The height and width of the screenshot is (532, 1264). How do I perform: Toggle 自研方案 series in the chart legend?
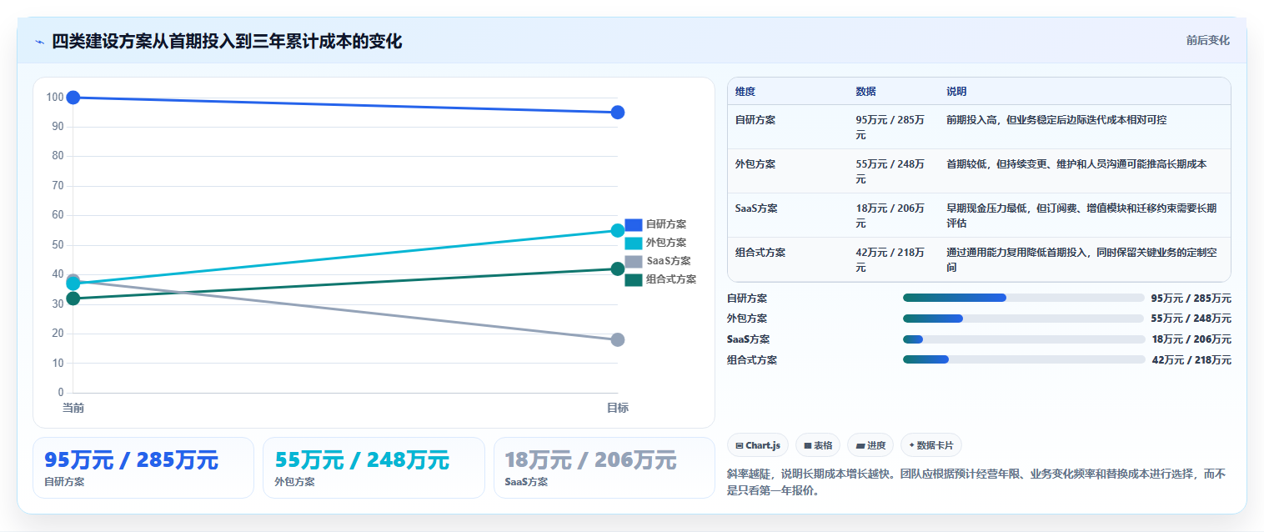pyautogui.click(x=655, y=224)
